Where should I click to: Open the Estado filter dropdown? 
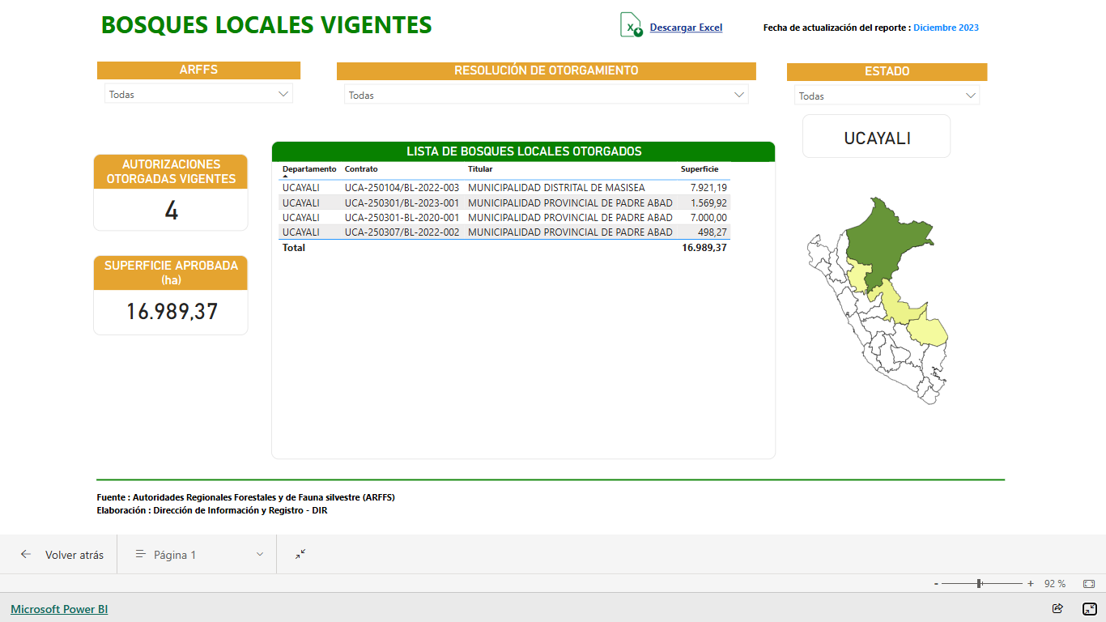[887, 96]
